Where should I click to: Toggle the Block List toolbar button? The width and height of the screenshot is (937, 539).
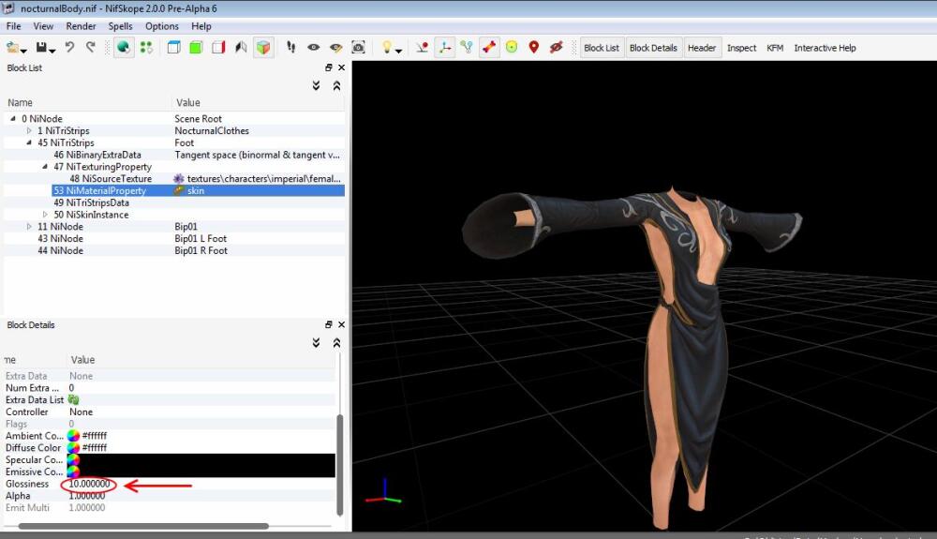pos(602,48)
